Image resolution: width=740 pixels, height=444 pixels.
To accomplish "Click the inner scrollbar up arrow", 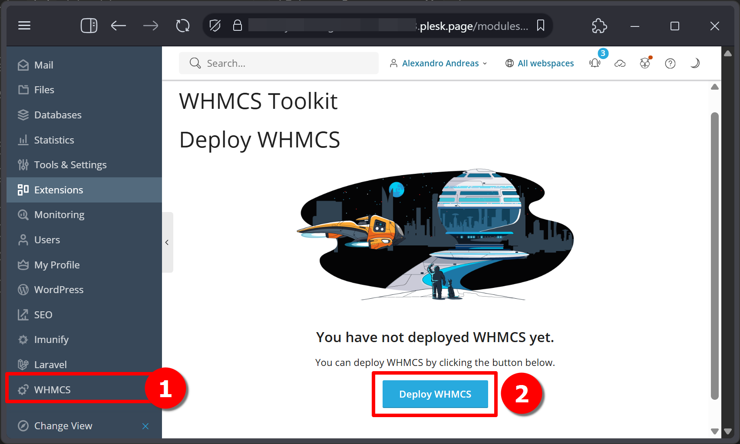I will click(x=714, y=87).
